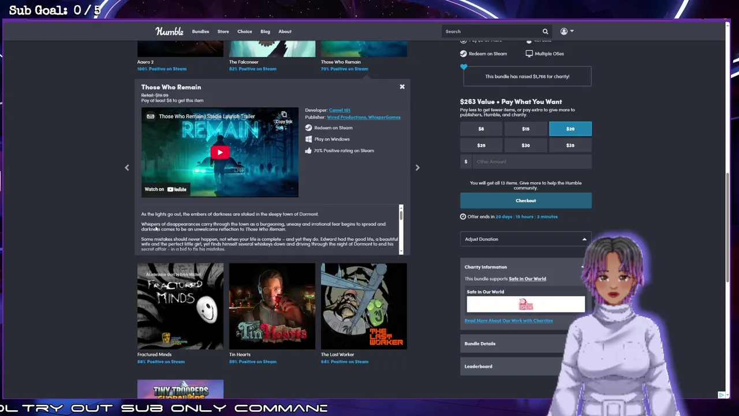This screenshot has height=416, width=739.
Task: Open the Fractured Minds game thumbnail
Action: pyautogui.click(x=180, y=306)
